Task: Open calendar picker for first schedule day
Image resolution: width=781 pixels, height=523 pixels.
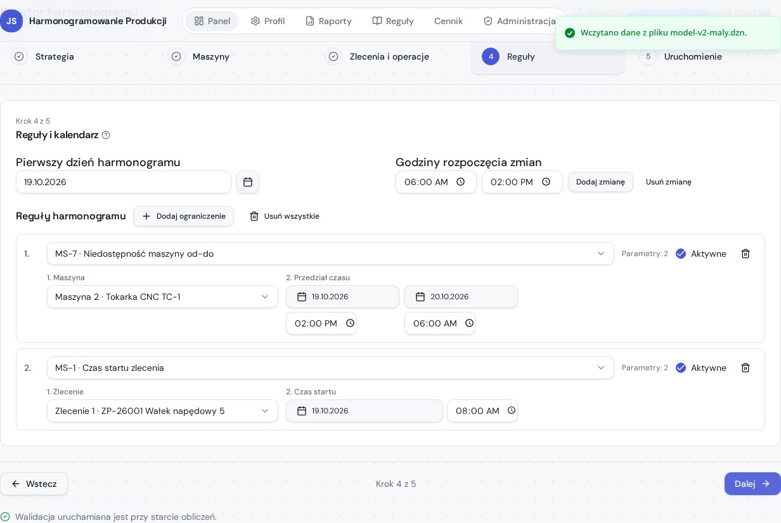Action: (248, 182)
